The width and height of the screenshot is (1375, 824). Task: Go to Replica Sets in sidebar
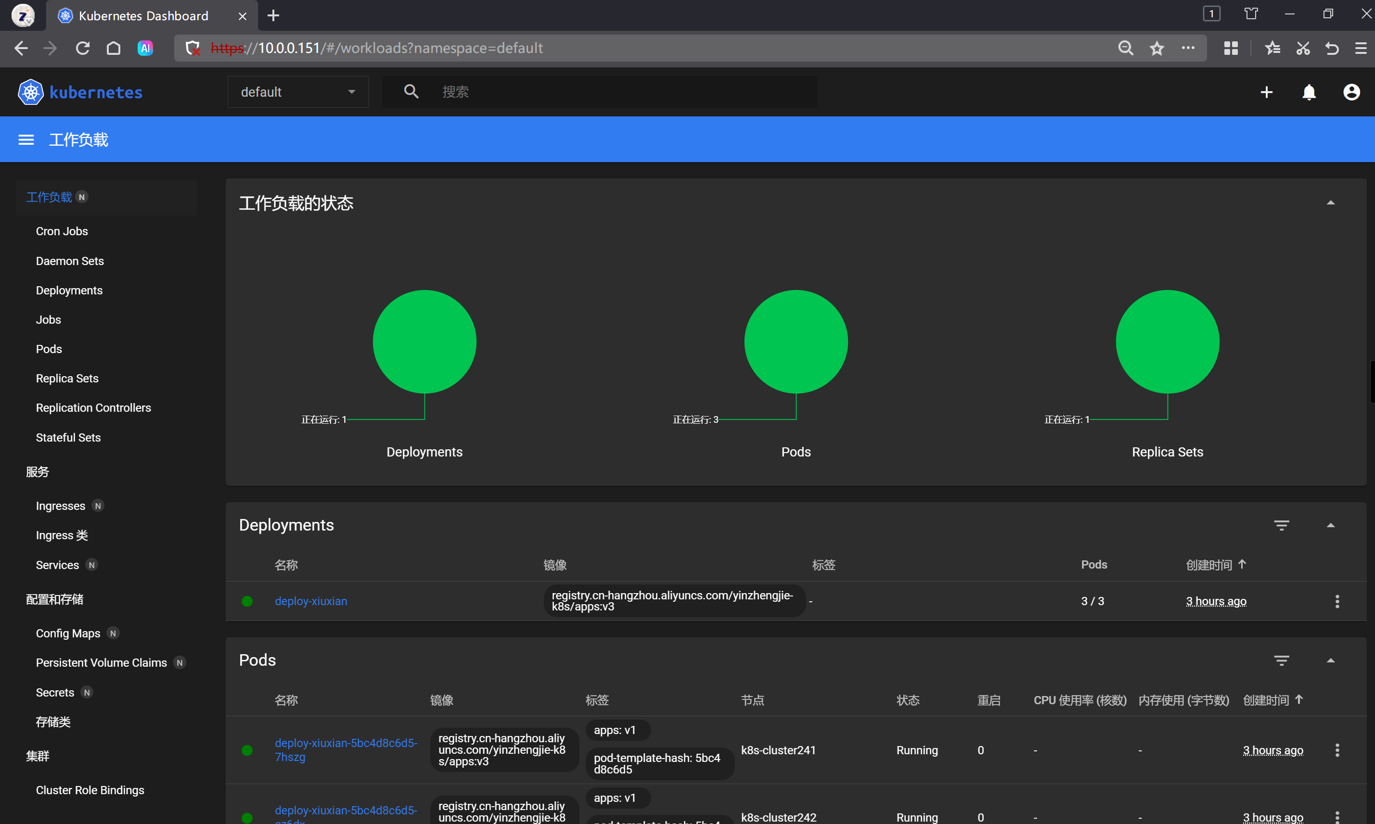tap(67, 379)
